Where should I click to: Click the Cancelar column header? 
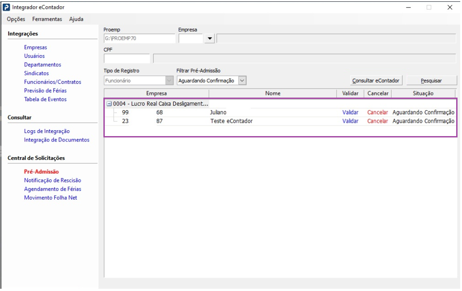point(378,94)
